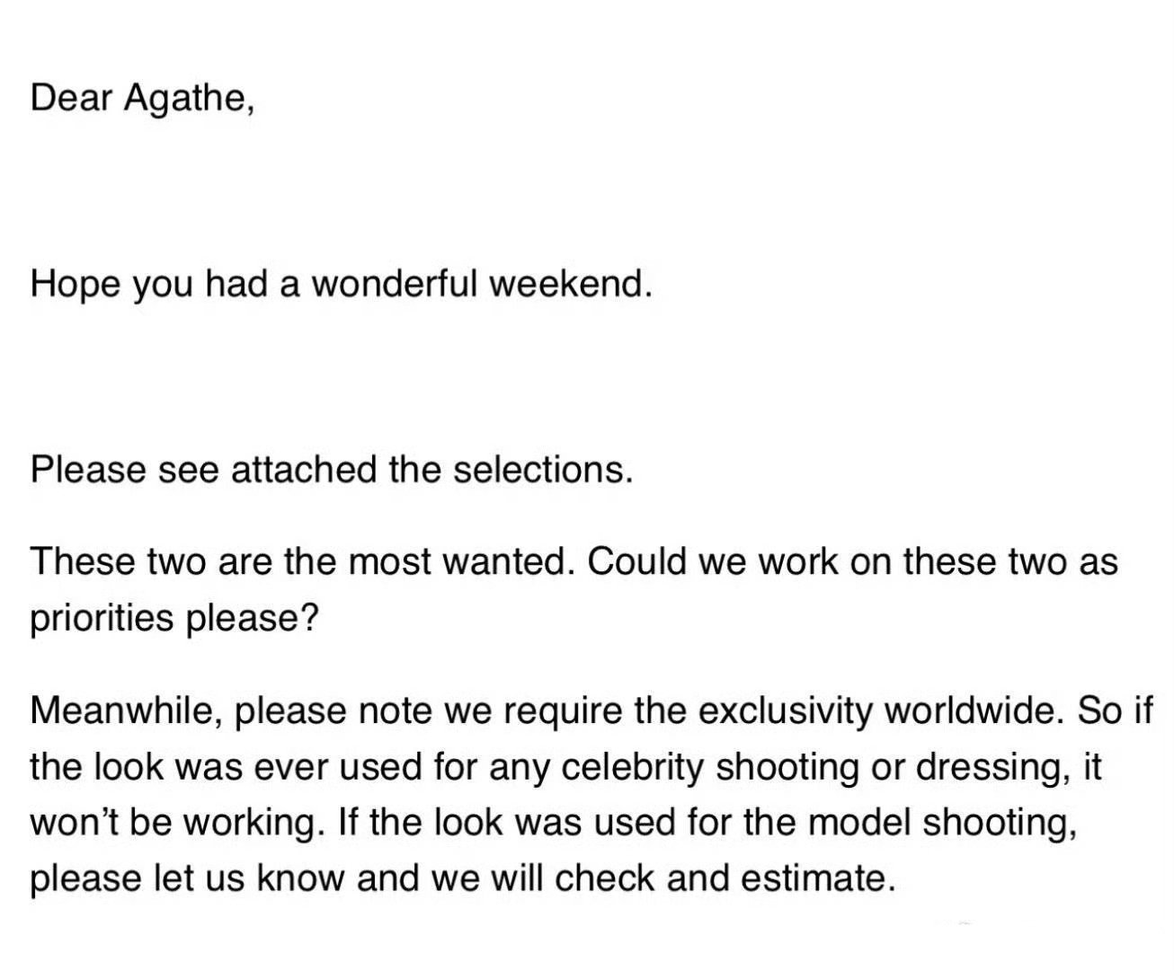Click the word "selections"
The image size is (1174, 970).
pyautogui.click(x=538, y=469)
